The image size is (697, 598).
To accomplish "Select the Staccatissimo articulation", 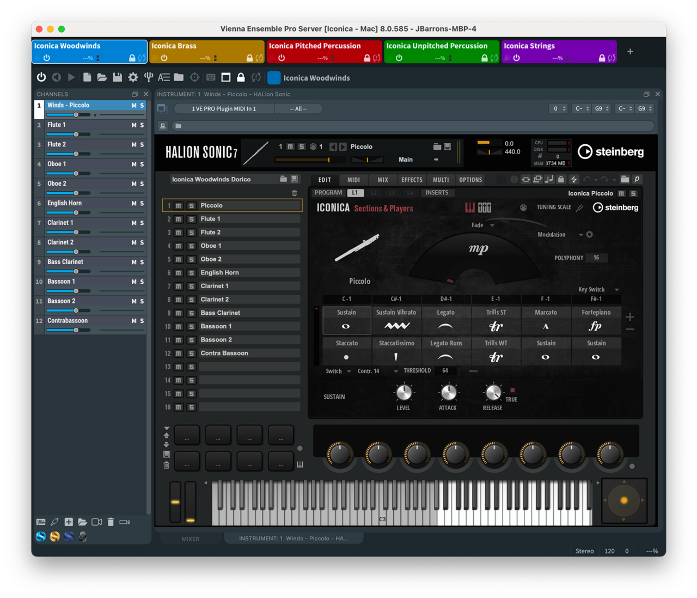I will pos(396,351).
